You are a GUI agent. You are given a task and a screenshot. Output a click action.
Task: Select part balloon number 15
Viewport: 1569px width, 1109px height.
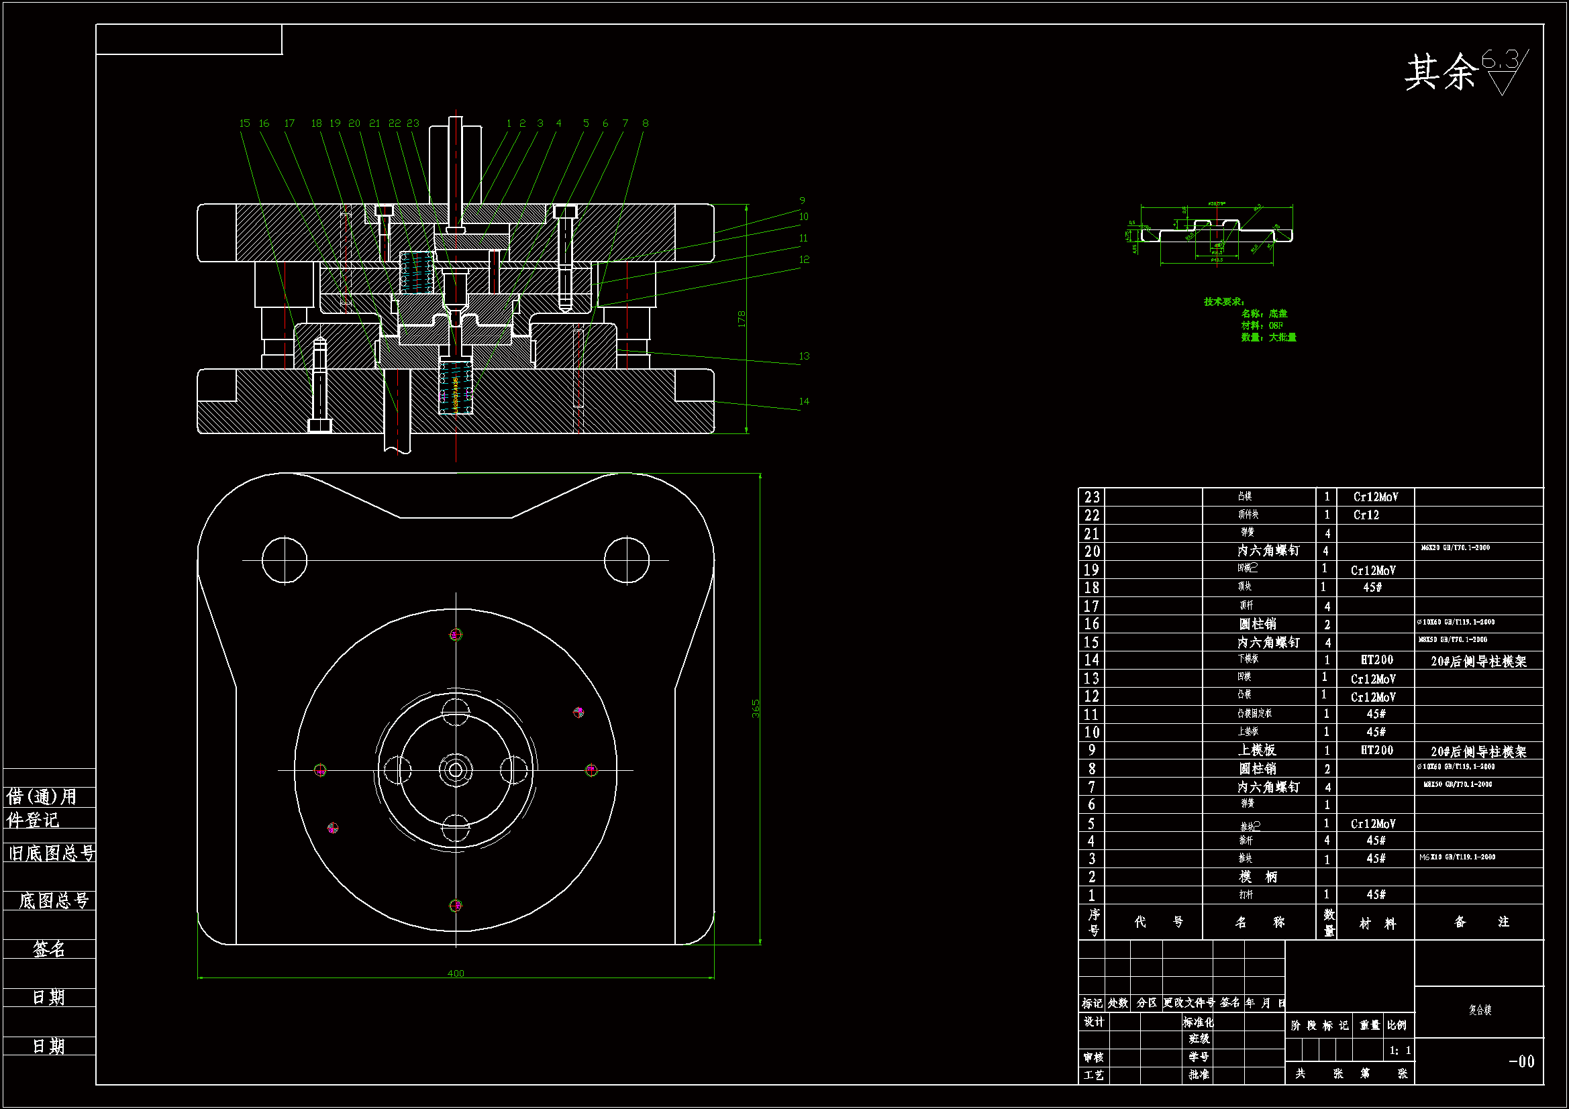245,123
